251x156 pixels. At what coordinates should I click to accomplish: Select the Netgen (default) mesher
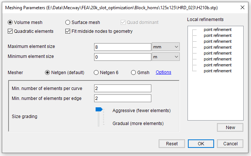47,73
